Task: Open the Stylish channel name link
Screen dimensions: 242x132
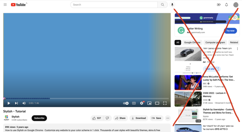Action: pos(15,117)
